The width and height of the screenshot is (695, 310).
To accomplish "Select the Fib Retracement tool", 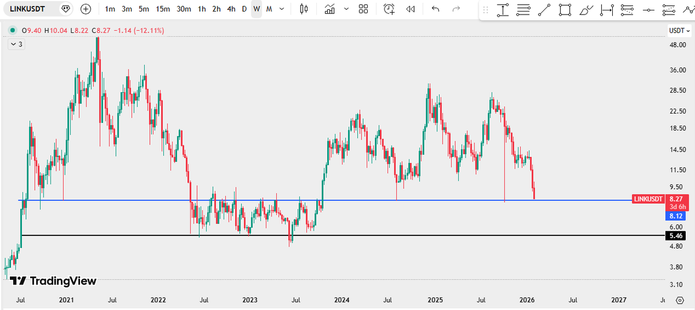I will click(x=524, y=10).
